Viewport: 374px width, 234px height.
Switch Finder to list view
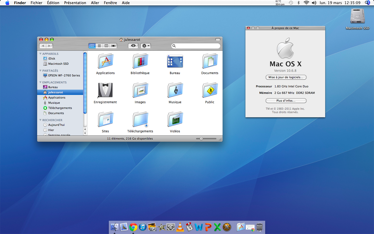(x=99, y=46)
